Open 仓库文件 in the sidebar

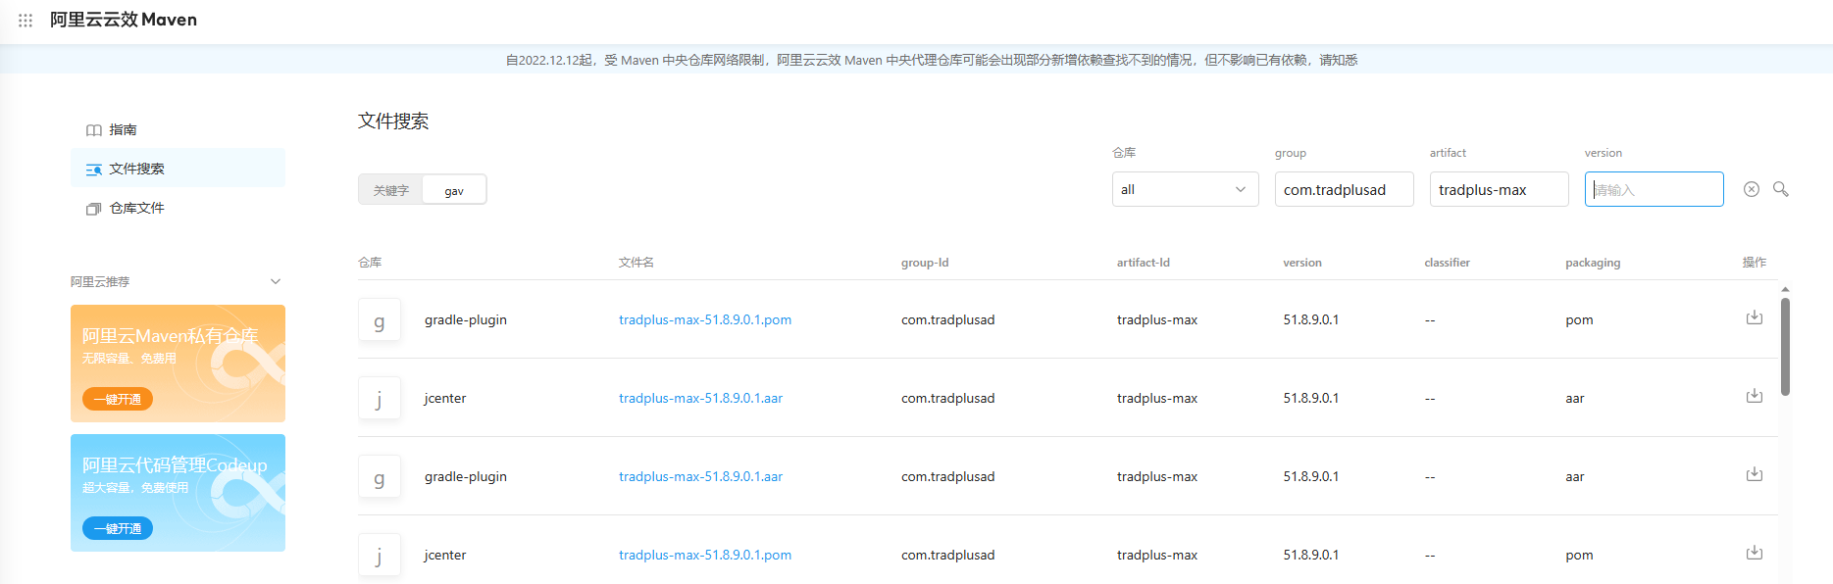[178, 208]
